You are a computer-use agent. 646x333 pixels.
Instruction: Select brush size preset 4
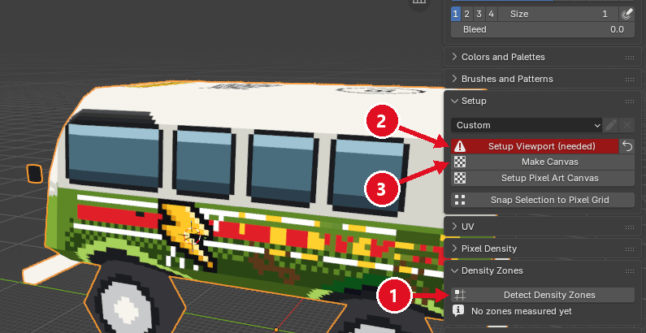click(x=491, y=14)
